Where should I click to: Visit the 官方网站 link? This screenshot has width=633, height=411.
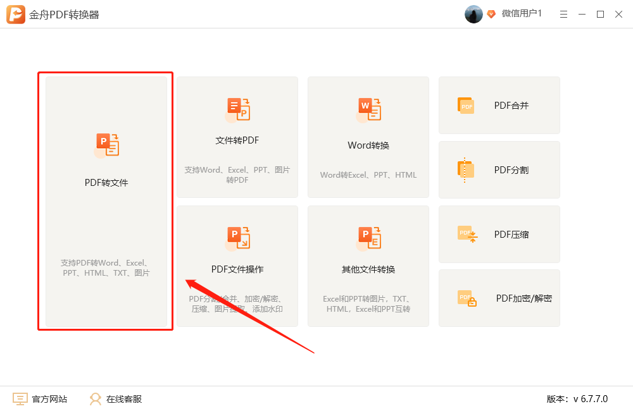tap(49, 399)
